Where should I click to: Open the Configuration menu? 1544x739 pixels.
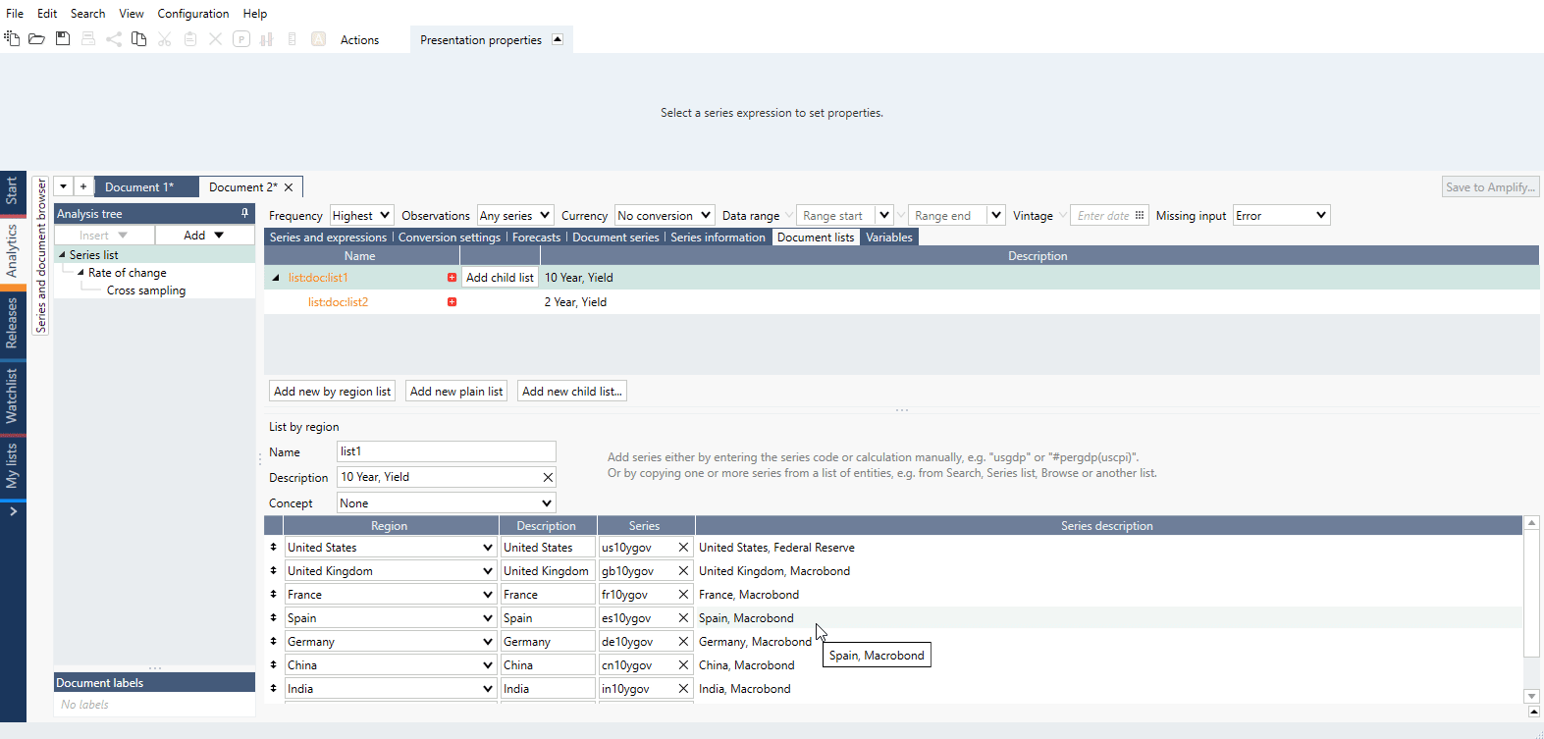pyautogui.click(x=192, y=14)
